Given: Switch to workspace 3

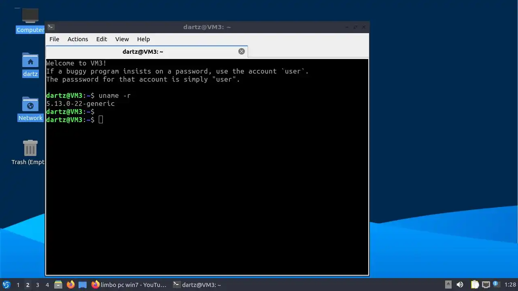Looking at the screenshot, I should (x=37, y=285).
